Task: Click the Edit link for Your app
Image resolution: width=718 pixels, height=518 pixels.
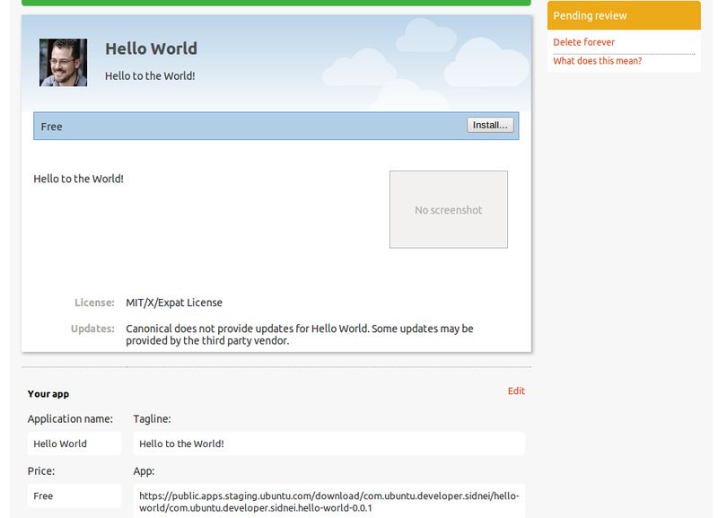Action: pos(516,391)
